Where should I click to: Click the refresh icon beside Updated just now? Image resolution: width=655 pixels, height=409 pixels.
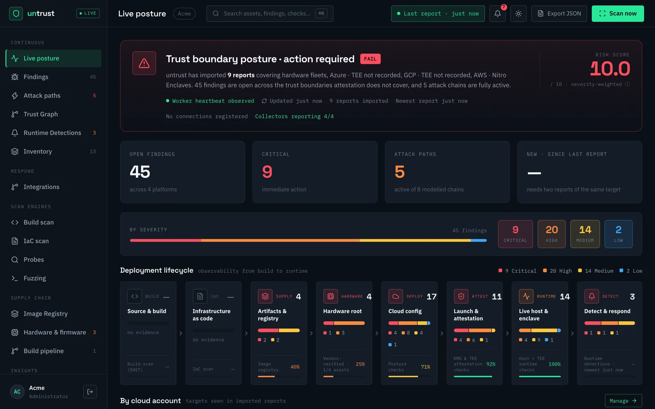[264, 101]
